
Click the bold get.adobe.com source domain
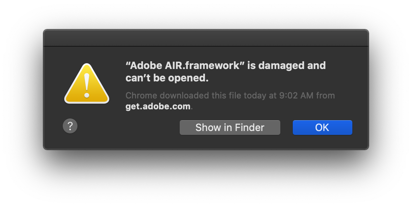pos(158,106)
